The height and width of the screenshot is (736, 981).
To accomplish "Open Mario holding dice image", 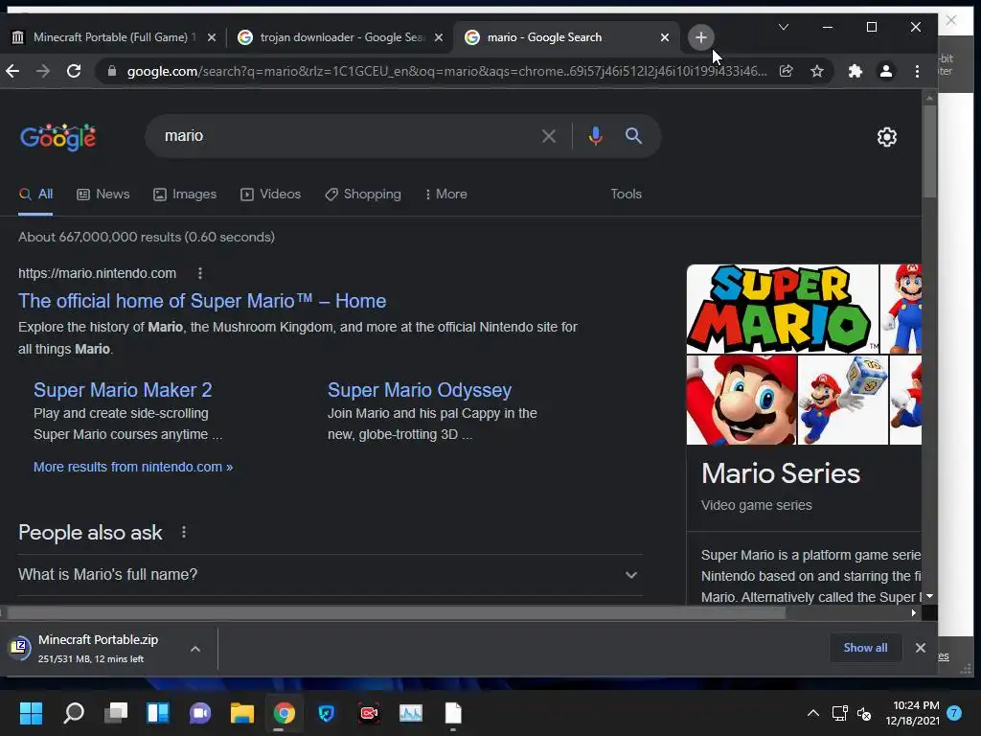I will 843,400.
